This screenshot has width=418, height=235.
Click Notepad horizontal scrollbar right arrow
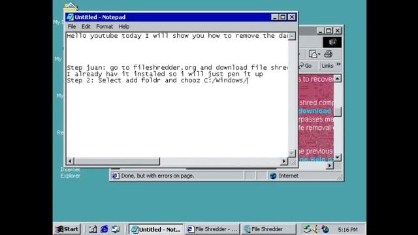(x=284, y=161)
